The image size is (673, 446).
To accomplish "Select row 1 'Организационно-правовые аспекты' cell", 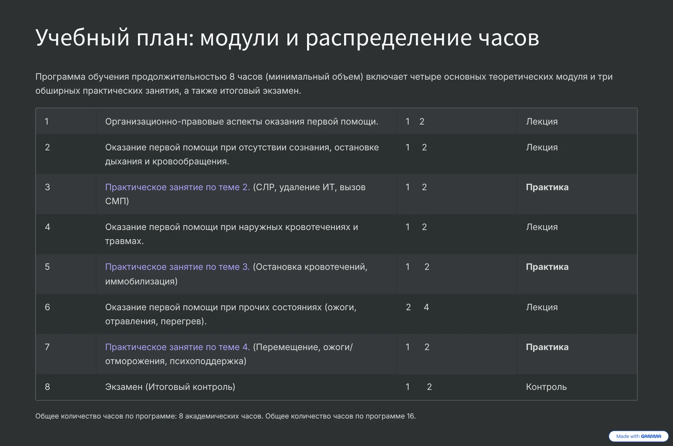I will tap(241, 121).
